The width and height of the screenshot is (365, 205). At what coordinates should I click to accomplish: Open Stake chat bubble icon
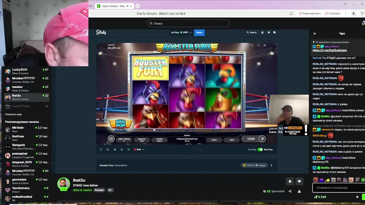(x=275, y=32)
